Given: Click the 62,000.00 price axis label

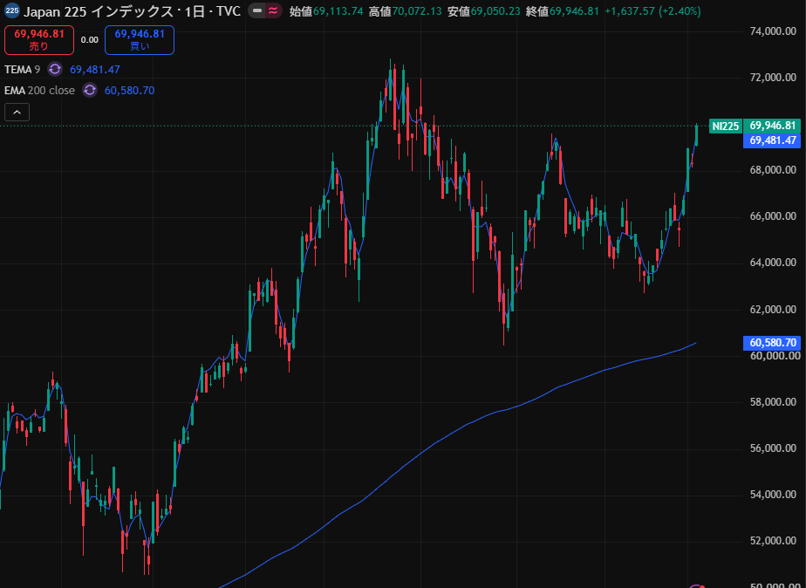Looking at the screenshot, I should [773, 310].
